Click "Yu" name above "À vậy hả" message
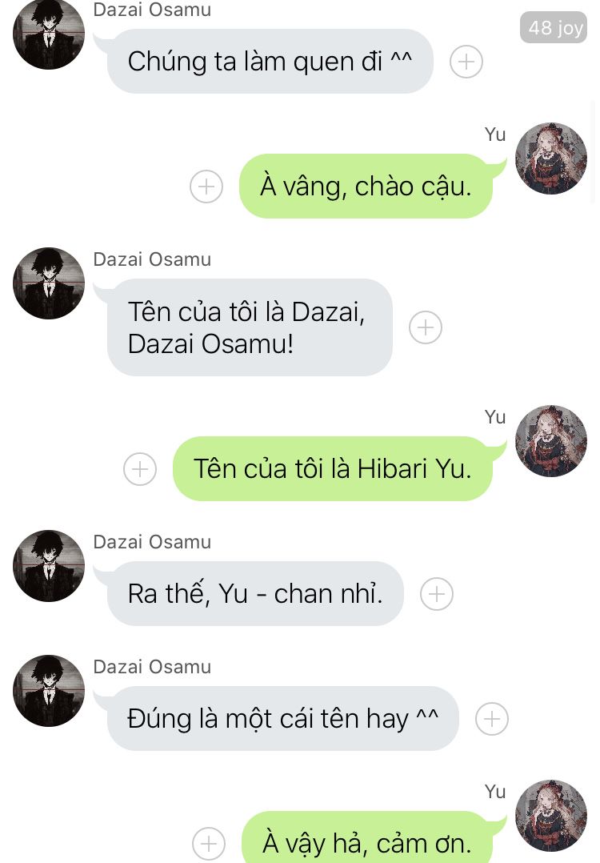600x863 pixels. click(495, 792)
